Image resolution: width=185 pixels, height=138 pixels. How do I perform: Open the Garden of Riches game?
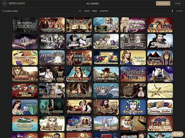(133, 58)
